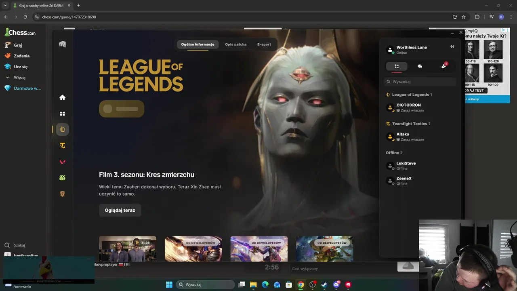Open the Riot Client home page

[x=62, y=97]
